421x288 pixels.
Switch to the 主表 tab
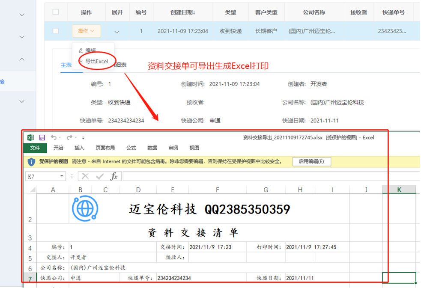click(x=66, y=65)
